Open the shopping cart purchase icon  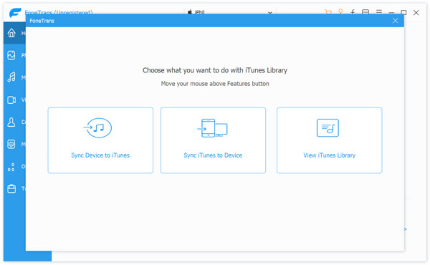(328, 11)
